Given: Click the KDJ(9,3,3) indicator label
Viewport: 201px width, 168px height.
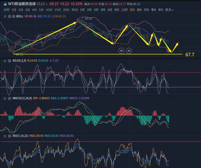Looking at the screenshot, I should pyautogui.click(x=19, y=61).
